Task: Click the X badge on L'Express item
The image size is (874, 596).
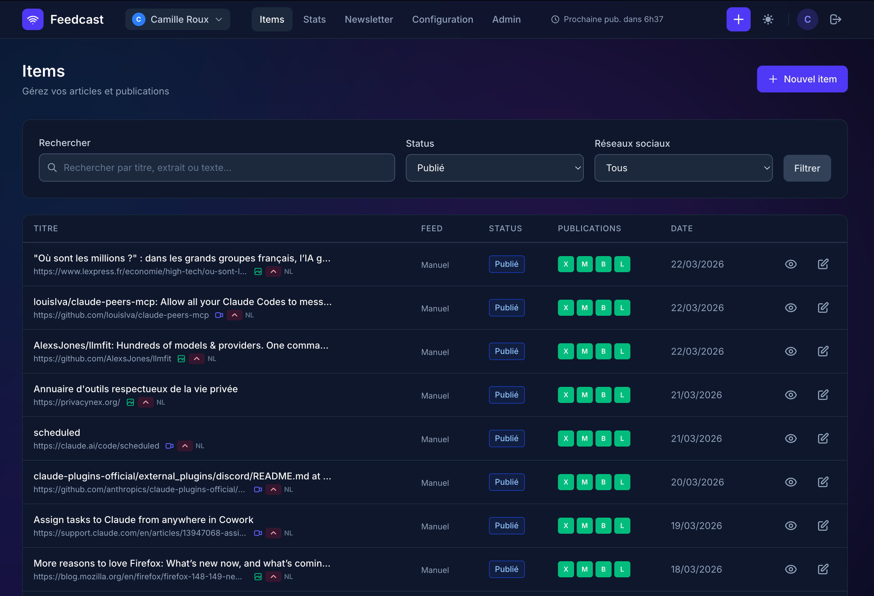Action: tap(565, 264)
